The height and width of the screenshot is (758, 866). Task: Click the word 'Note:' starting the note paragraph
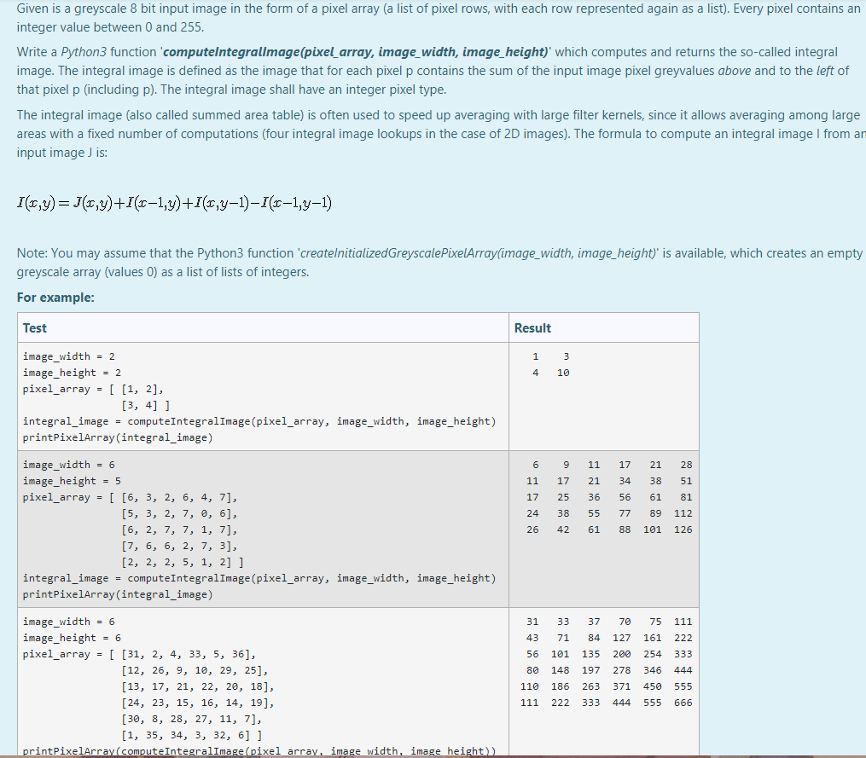click(x=32, y=253)
